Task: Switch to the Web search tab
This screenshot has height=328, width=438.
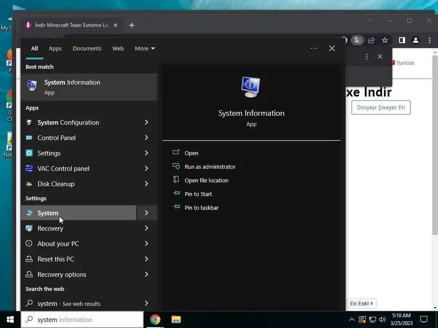Action: [x=118, y=49]
